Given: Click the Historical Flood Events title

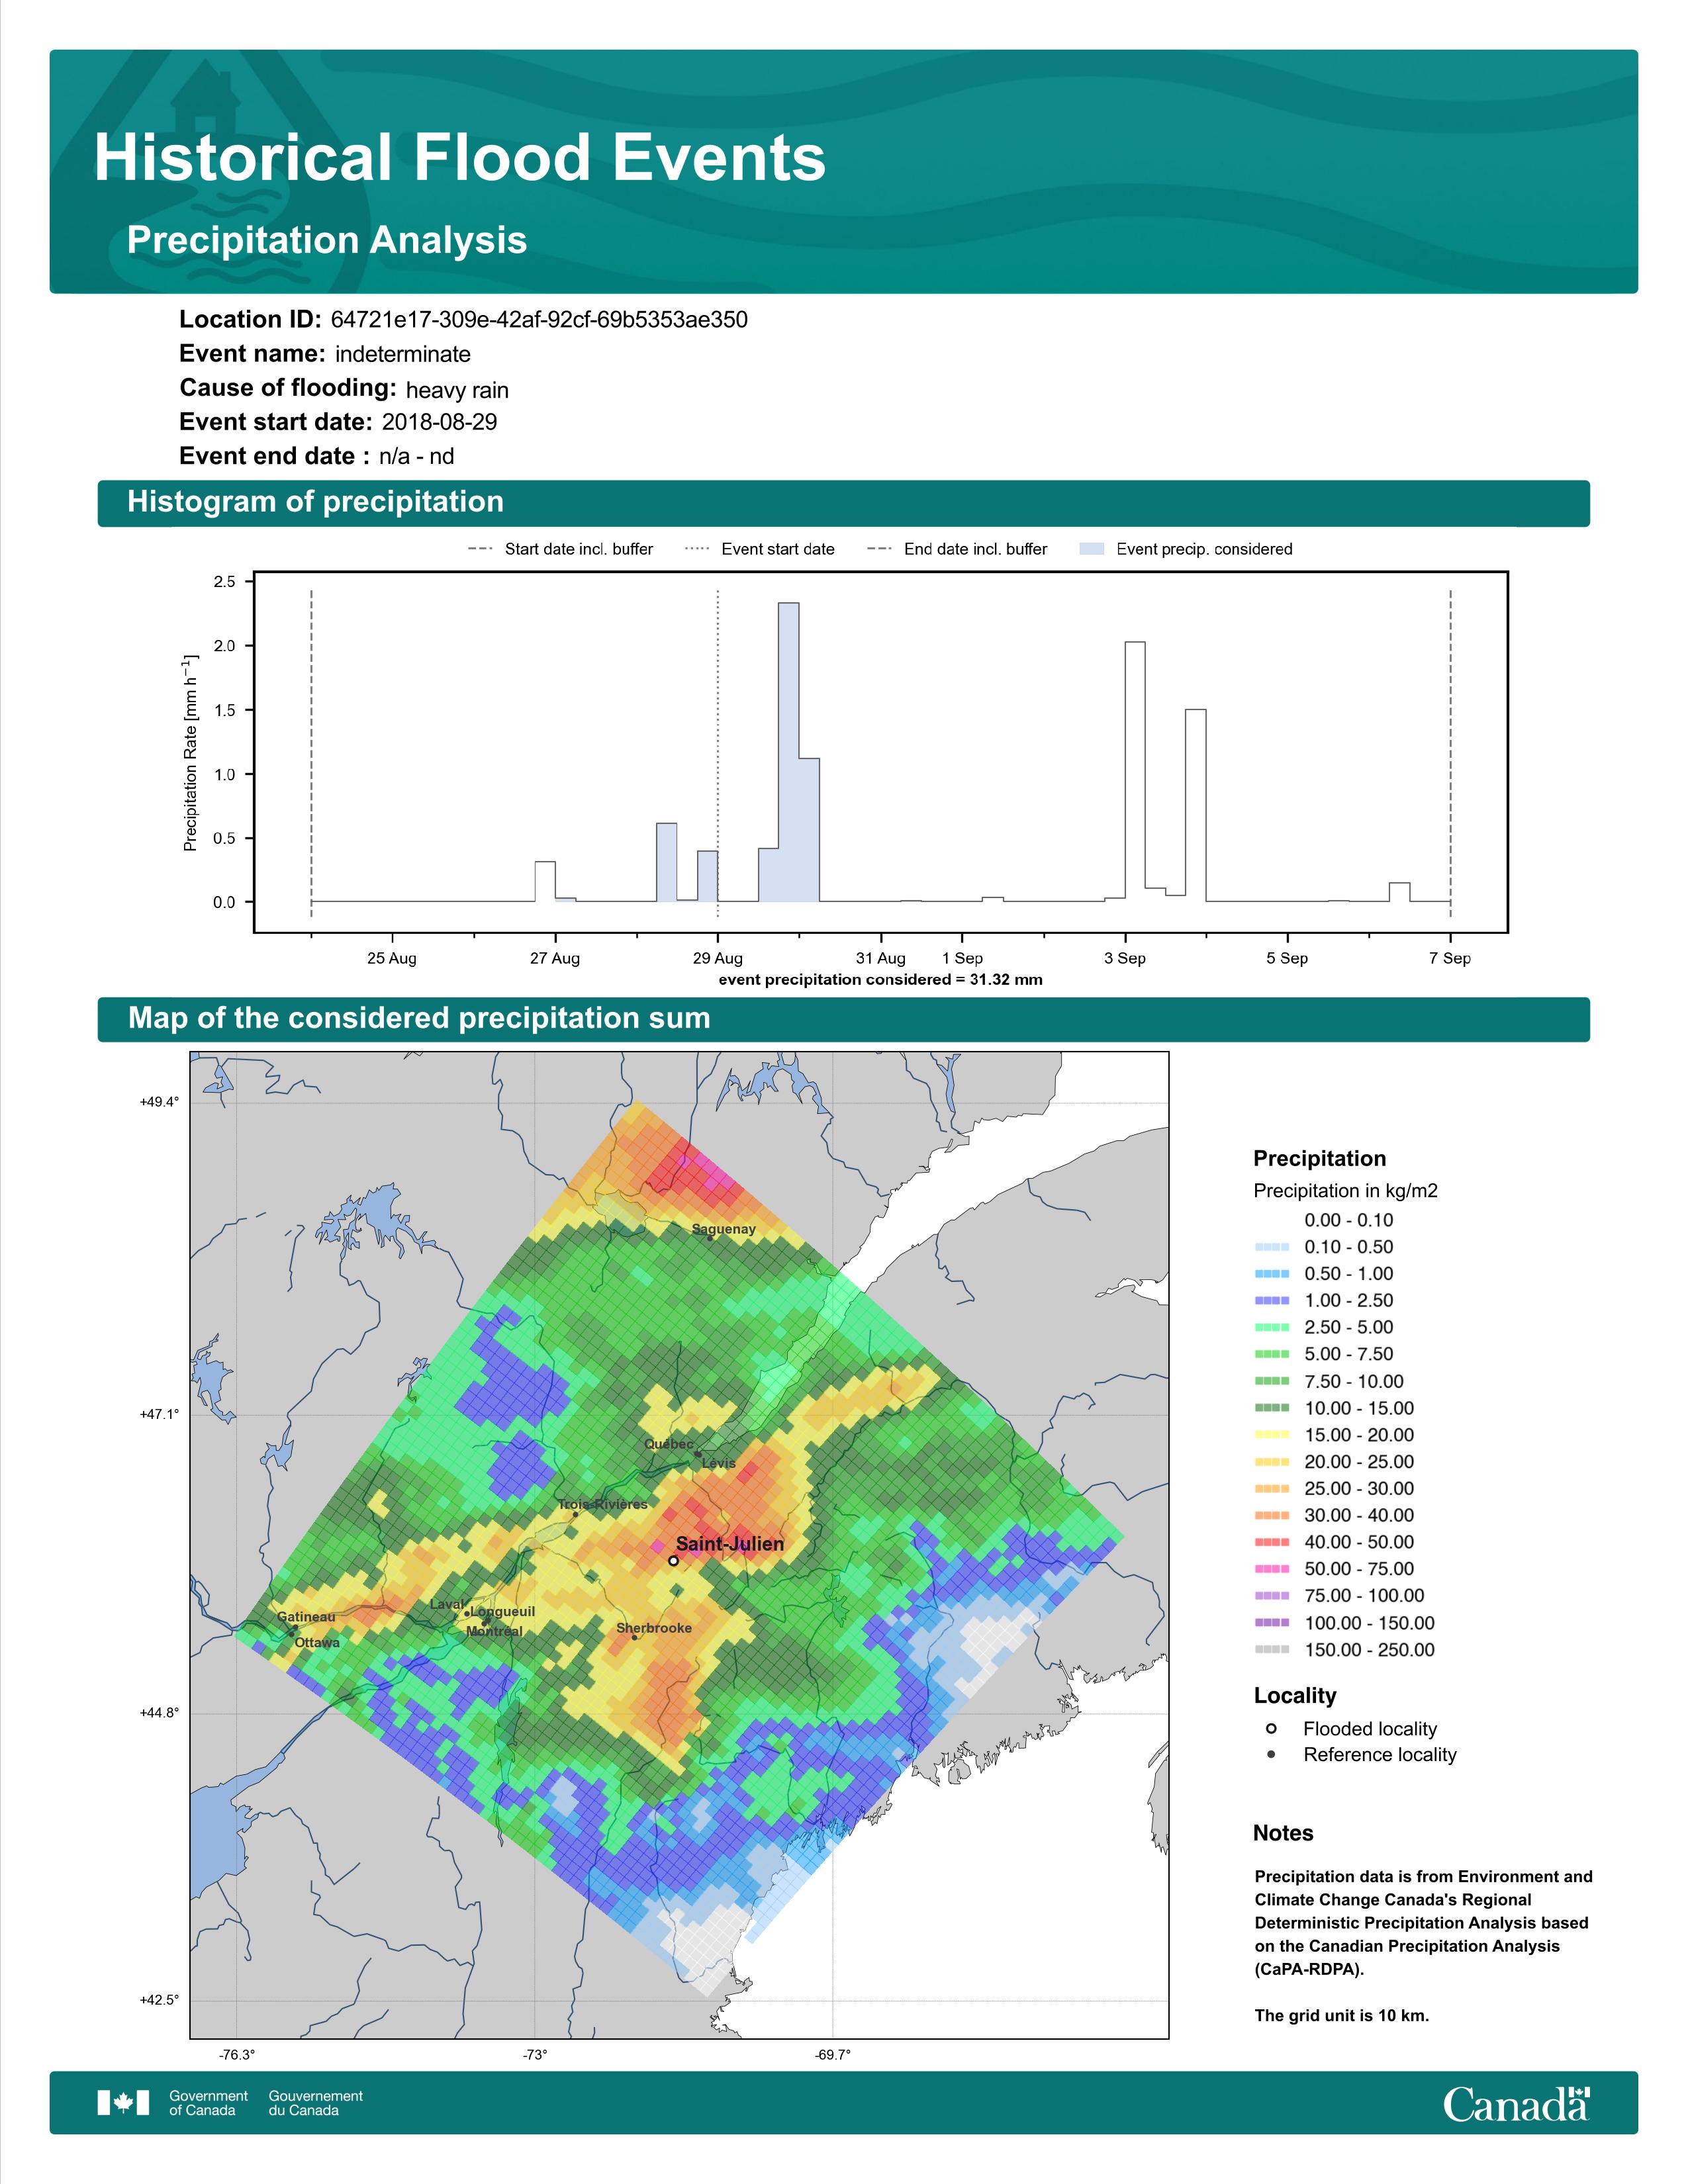Looking at the screenshot, I should pyautogui.click(x=460, y=157).
